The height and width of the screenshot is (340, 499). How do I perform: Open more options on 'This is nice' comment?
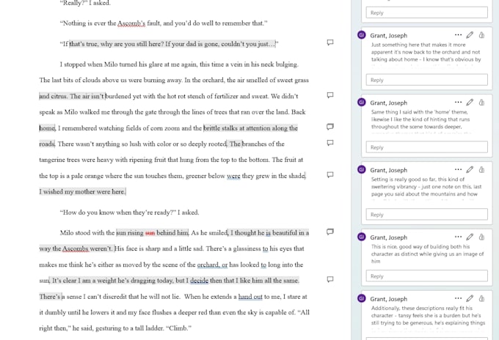pos(458,237)
